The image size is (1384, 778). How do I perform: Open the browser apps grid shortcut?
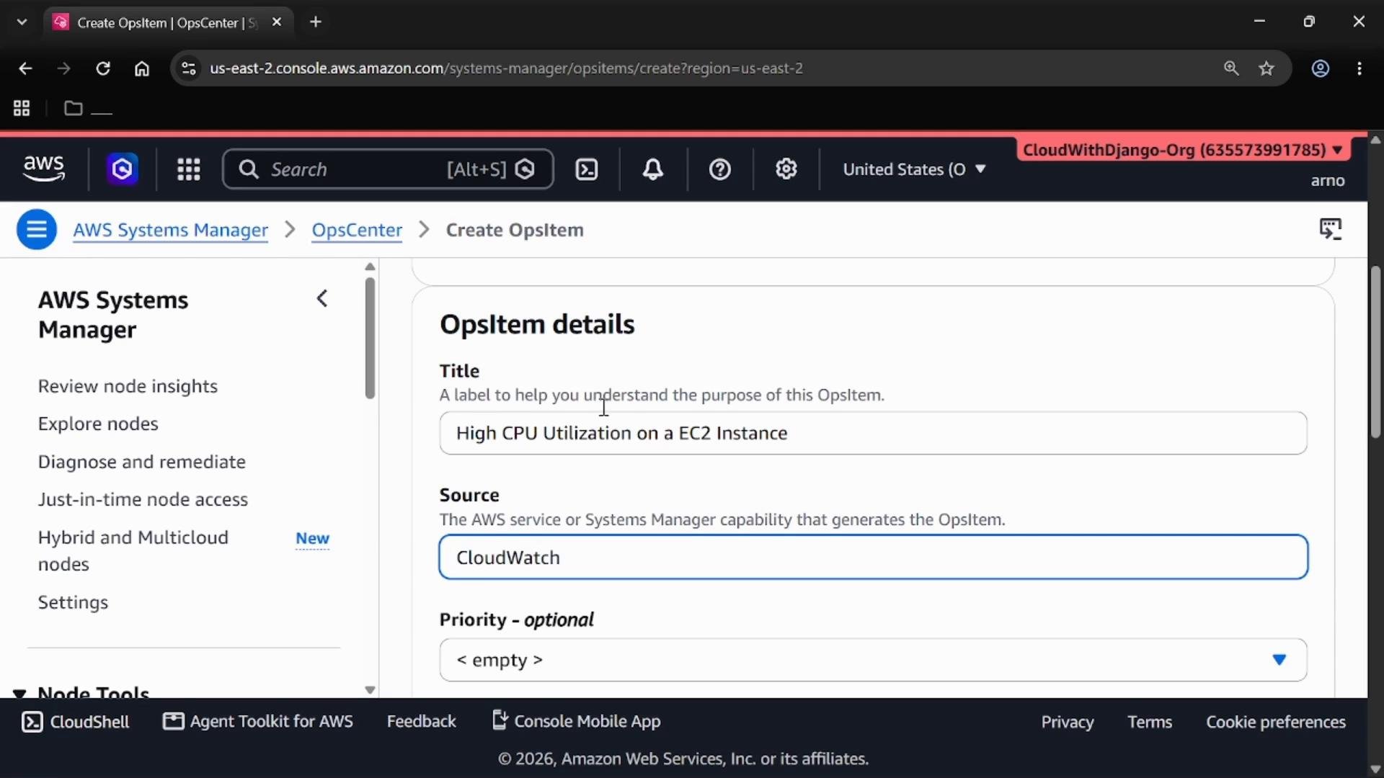tap(22, 108)
